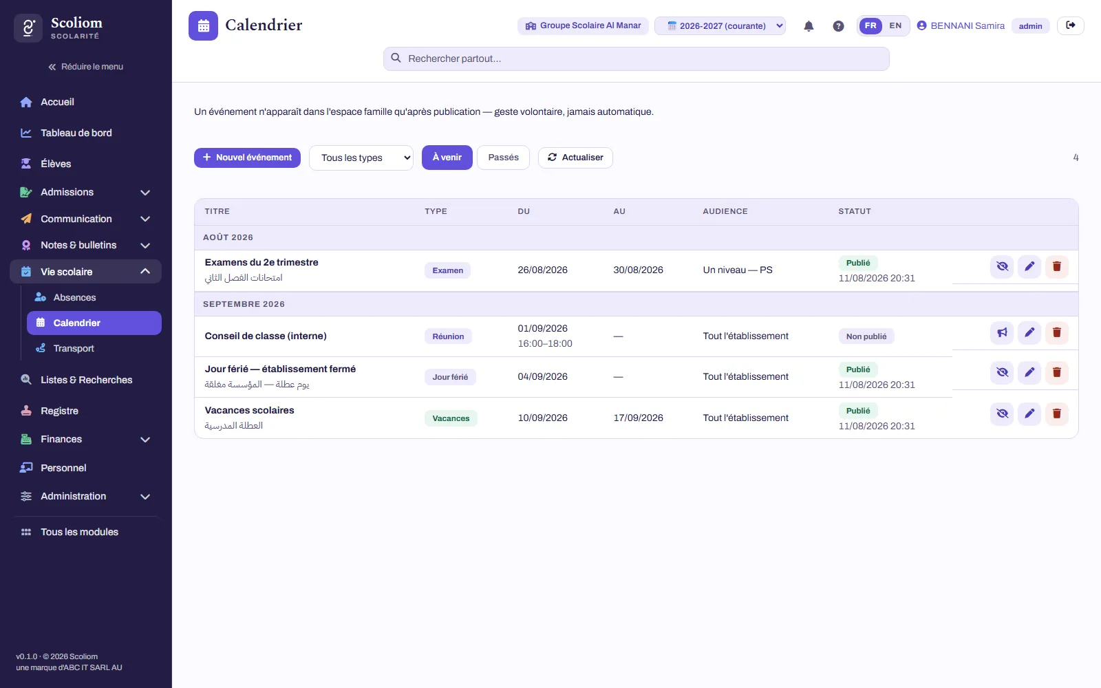Viewport: 1101px width, 688px height.
Task: Click the notifications bell icon
Action: [x=809, y=26]
